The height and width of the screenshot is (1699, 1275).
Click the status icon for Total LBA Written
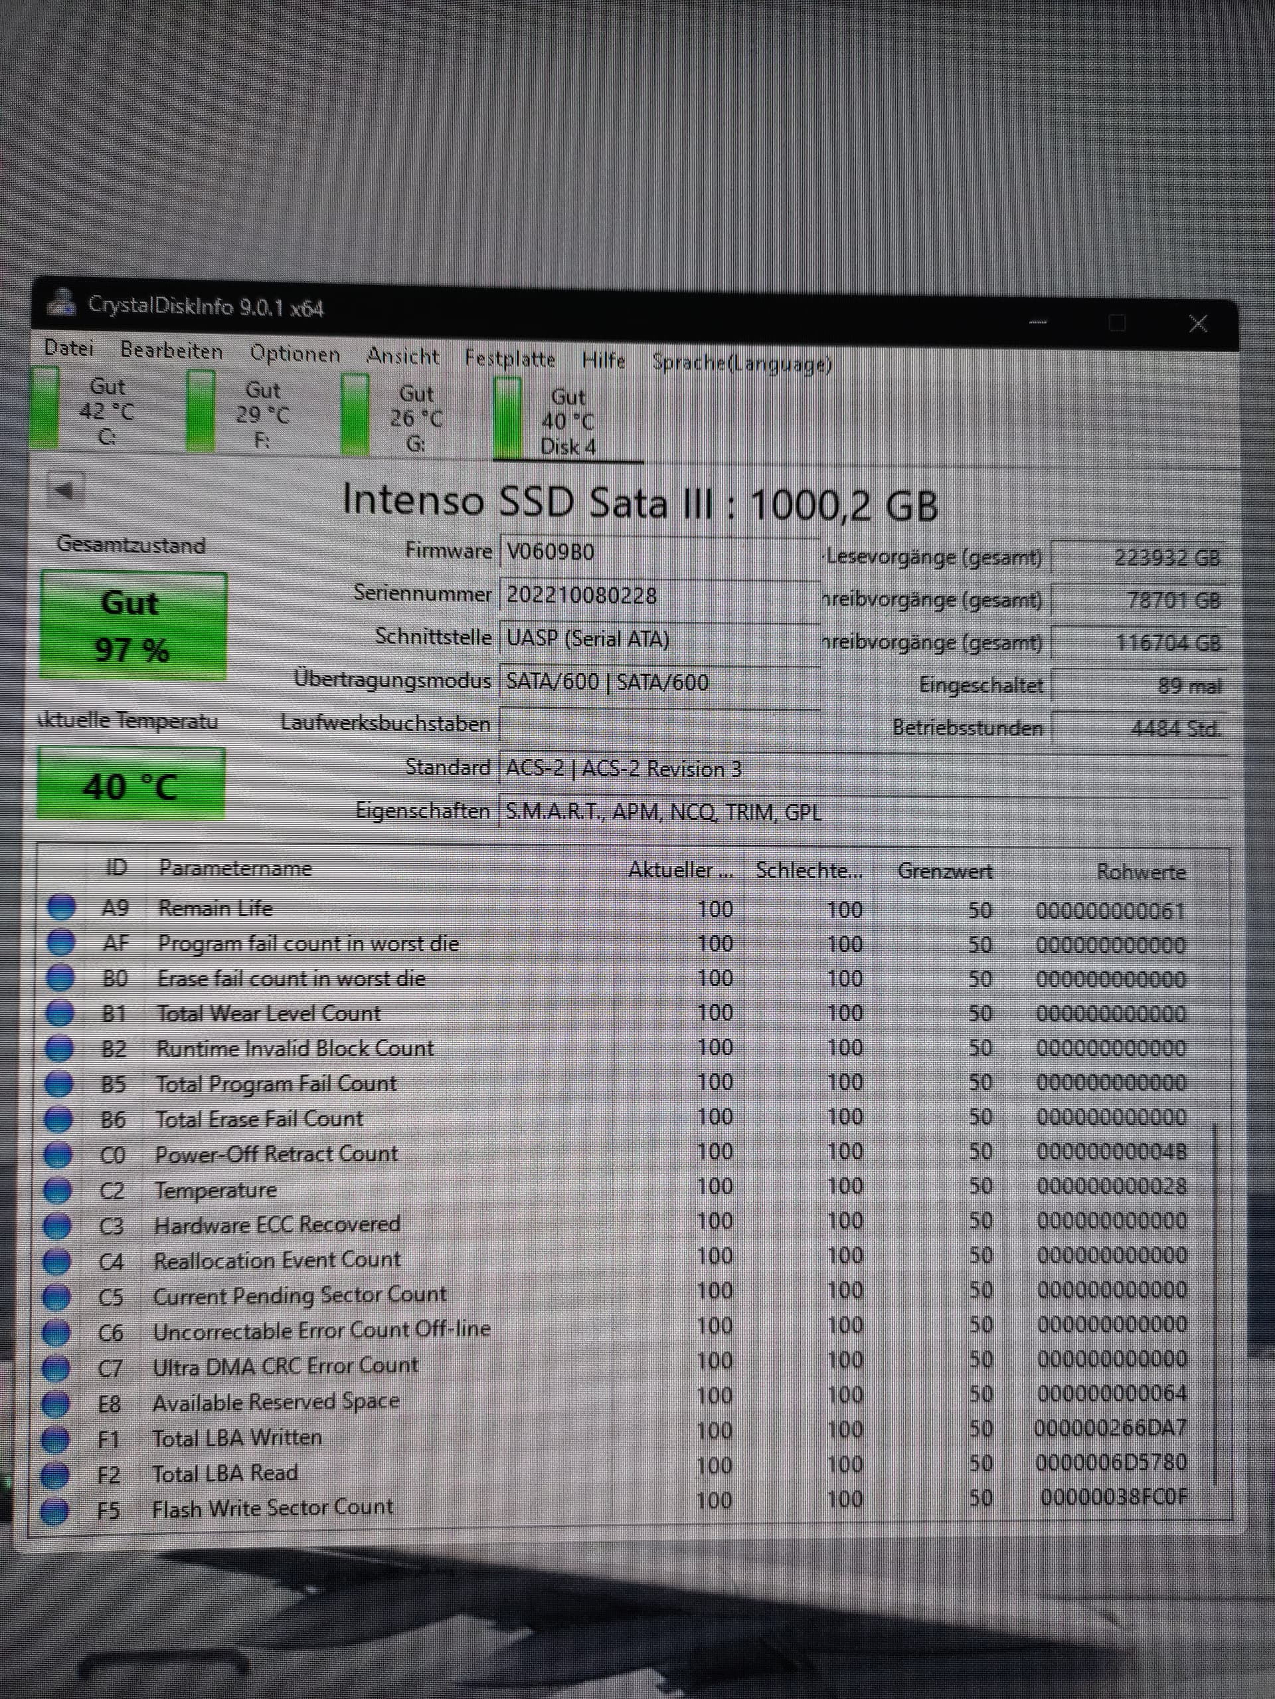point(54,1439)
